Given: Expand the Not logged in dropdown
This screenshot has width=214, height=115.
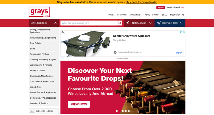Looking at the screenshot, I should [150, 23].
